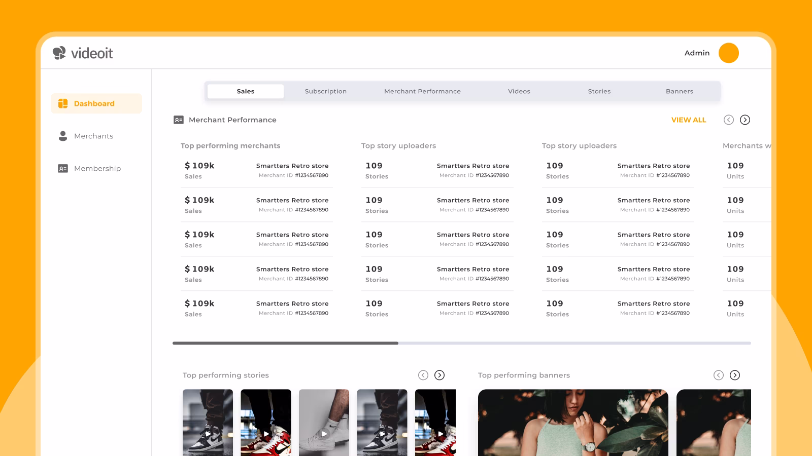Select the Sales tab

pyautogui.click(x=246, y=91)
